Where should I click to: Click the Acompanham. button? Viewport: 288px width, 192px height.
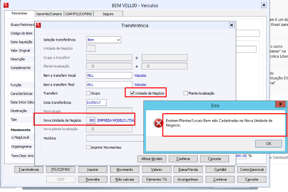coord(188,179)
